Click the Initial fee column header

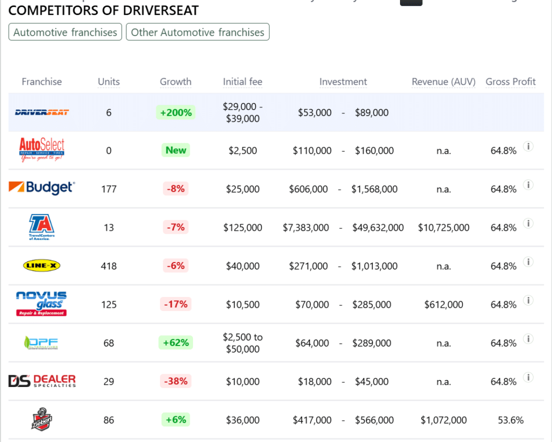(243, 81)
